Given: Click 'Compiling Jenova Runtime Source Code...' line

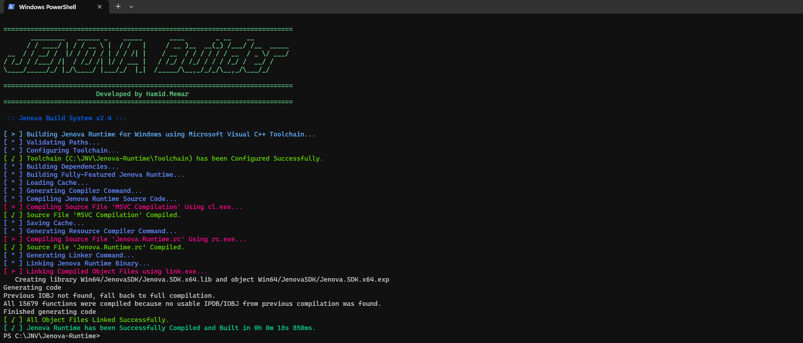Looking at the screenshot, I should pyautogui.click(x=90, y=199).
